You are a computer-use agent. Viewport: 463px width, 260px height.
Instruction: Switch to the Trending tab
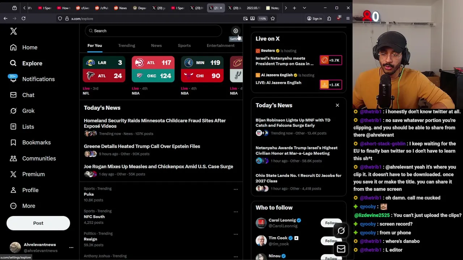pyautogui.click(x=127, y=45)
